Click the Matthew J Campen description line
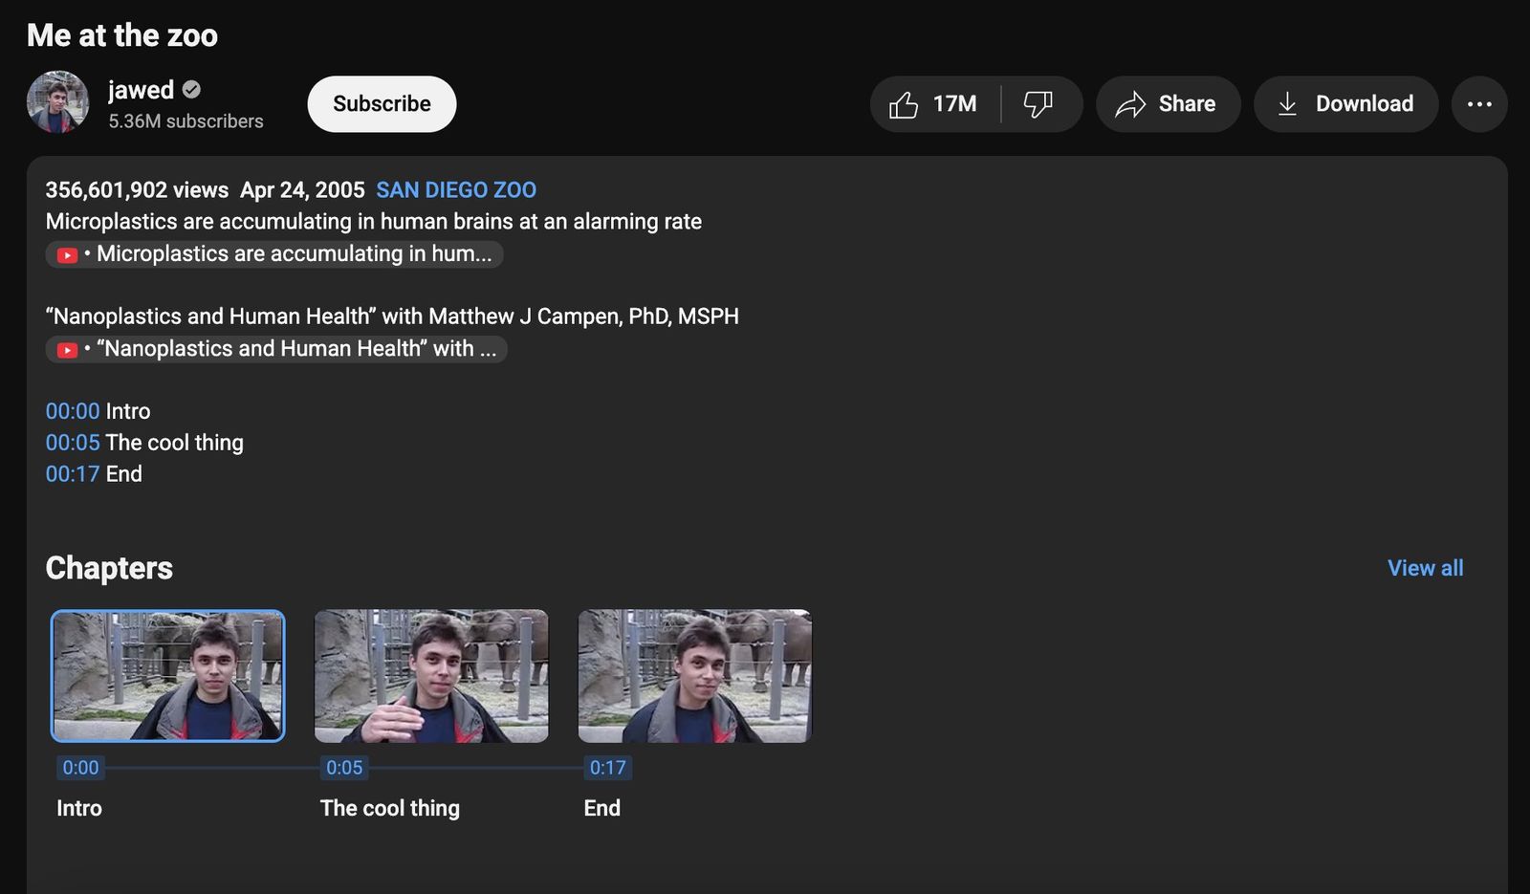Viewport: 1530px width, 894px height. (x=392, y=316)
